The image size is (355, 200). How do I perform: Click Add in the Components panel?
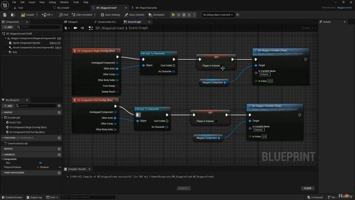[x=8, y=27]
